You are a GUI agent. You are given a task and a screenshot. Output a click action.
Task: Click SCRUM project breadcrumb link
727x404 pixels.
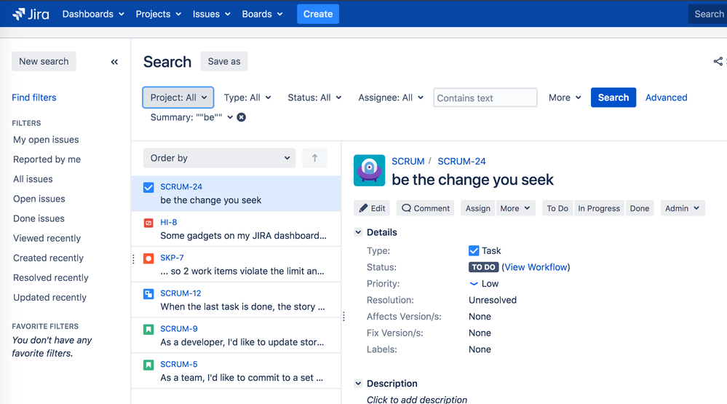408,161
